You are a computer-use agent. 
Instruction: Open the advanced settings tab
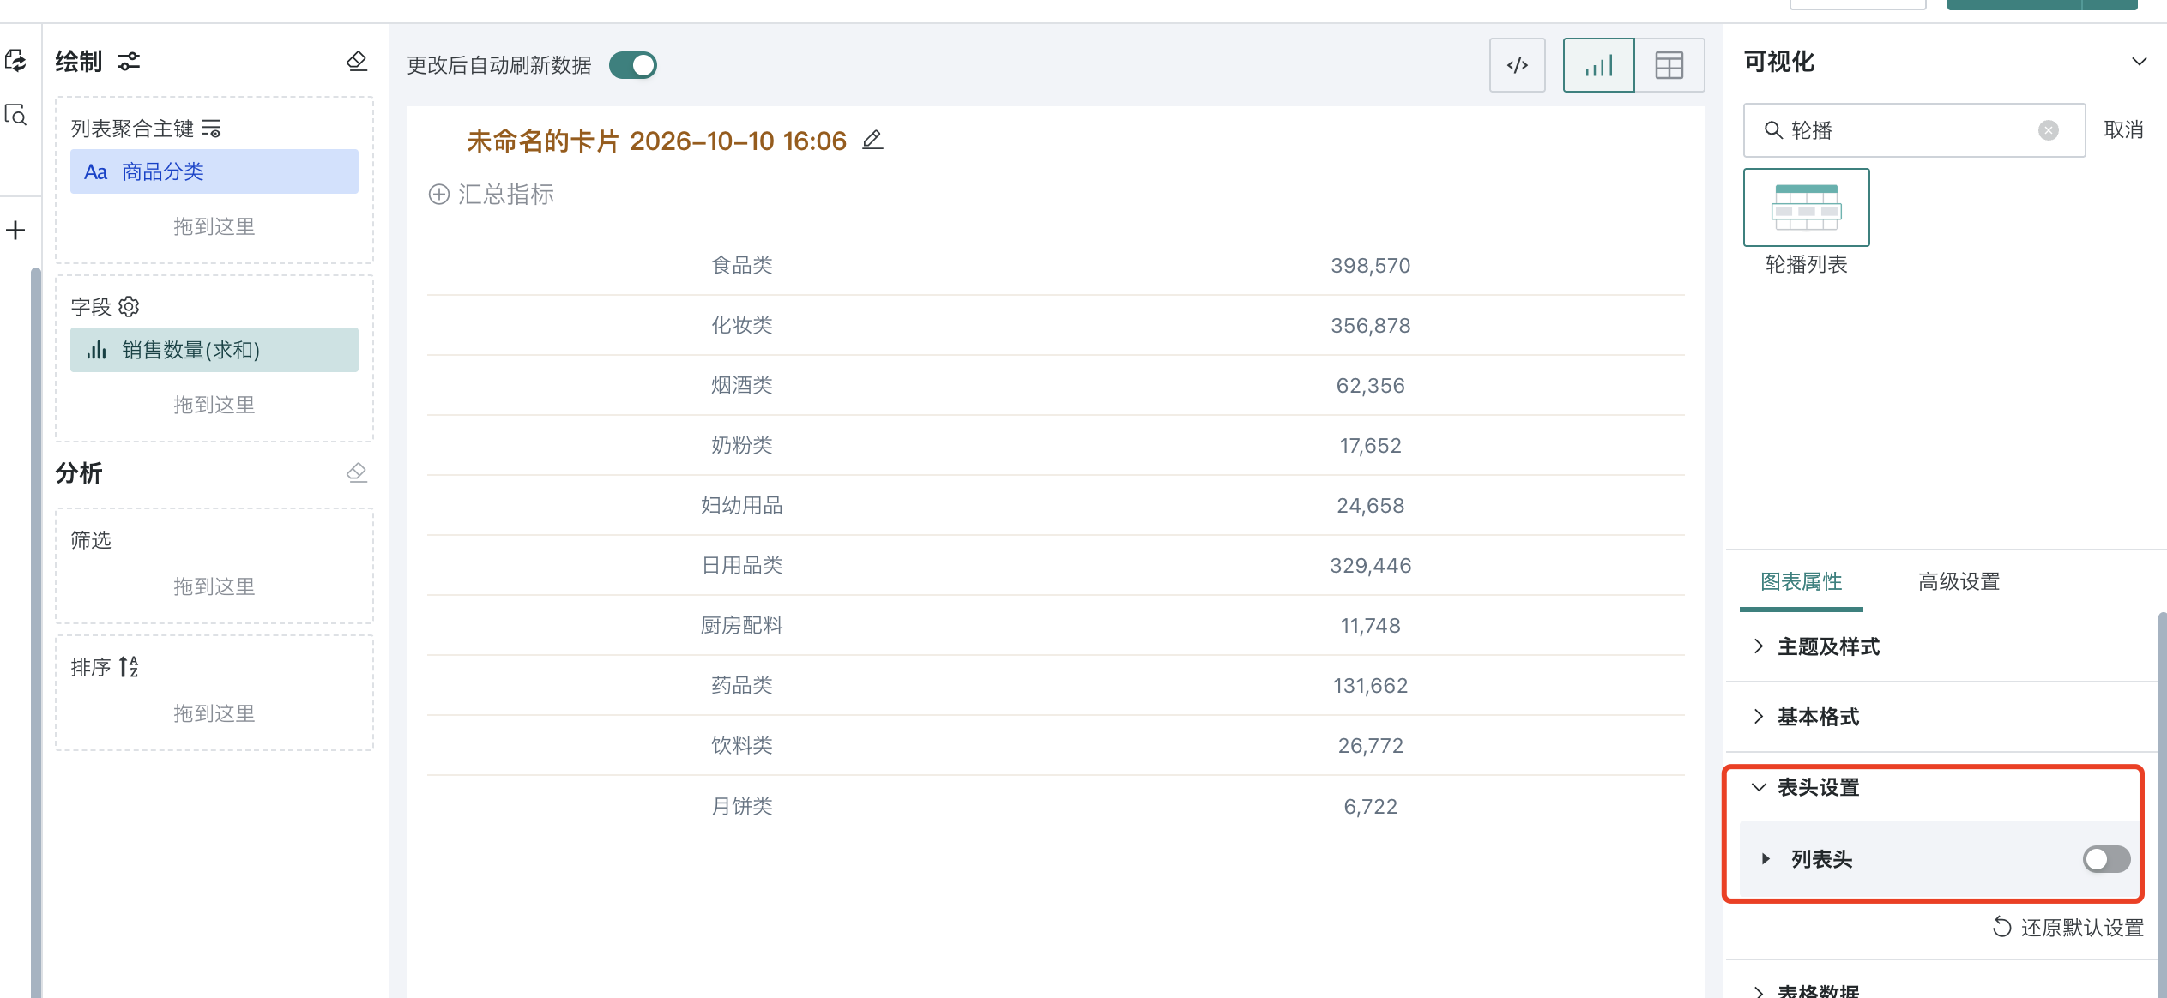(1959, 582)
